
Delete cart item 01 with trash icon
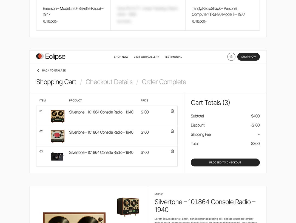(172, 111)
